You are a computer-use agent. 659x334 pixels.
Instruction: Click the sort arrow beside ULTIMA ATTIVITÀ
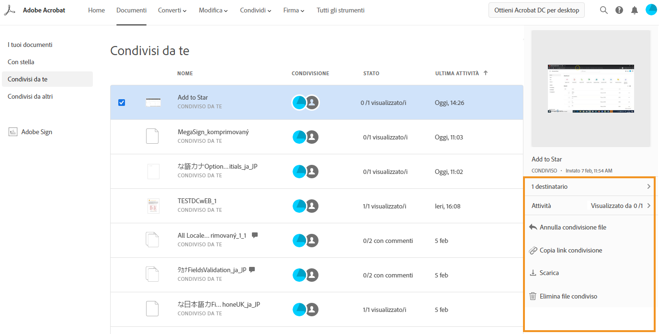click(x=486, y=73)
